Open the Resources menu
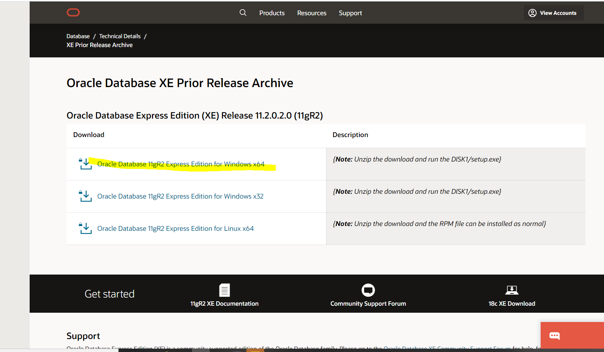Viewport: 604px width, 352px height. [x=312, y=13]
